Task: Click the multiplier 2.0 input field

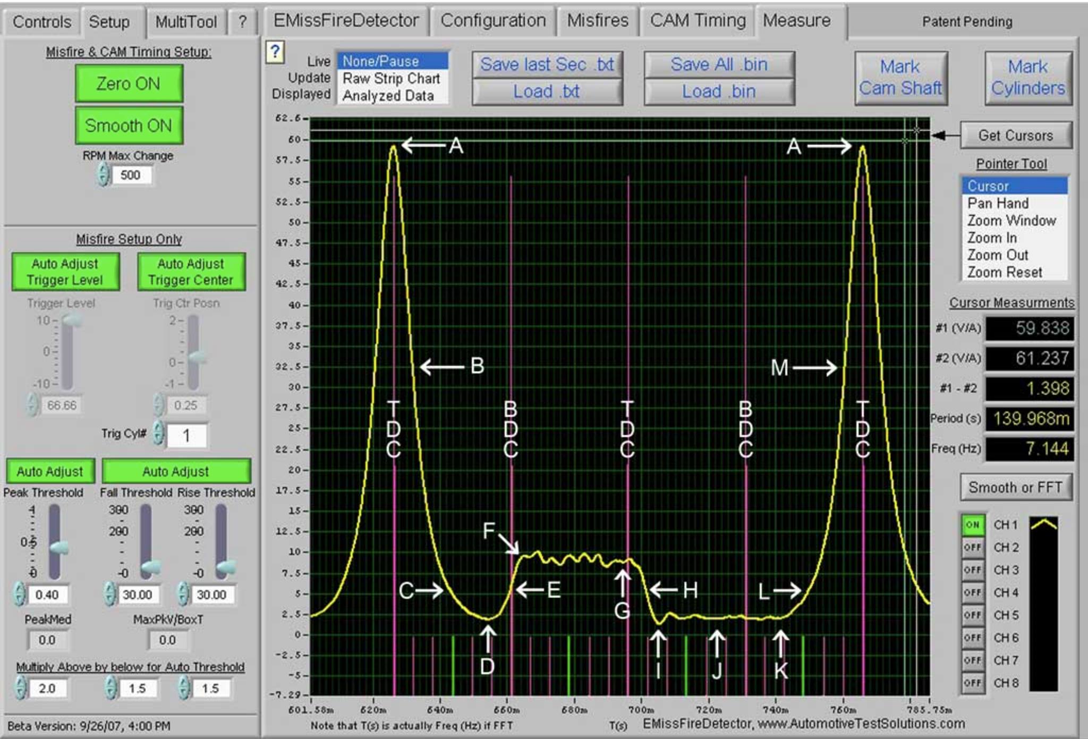Action: point(48,688)
